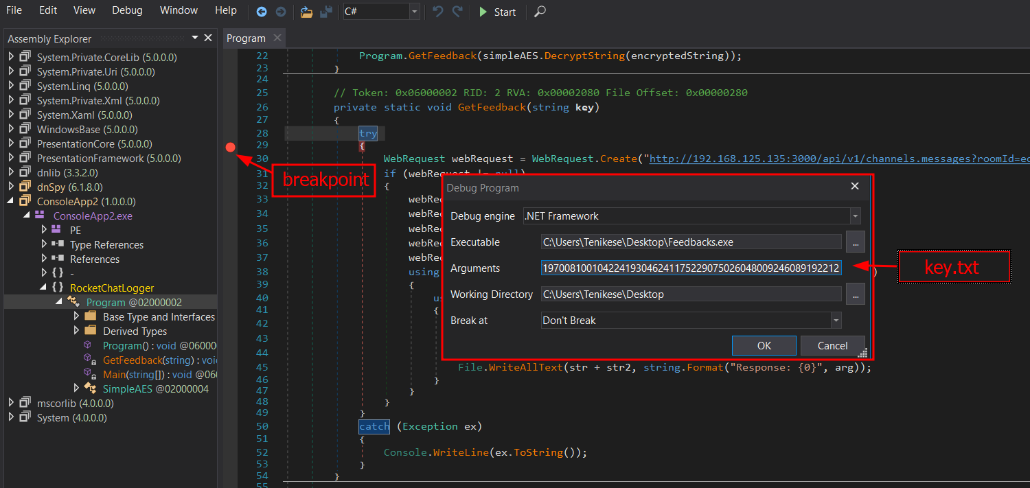Select the PresentationCore assembly icon
Screen dimensions: 1030x488
(25, 143)
